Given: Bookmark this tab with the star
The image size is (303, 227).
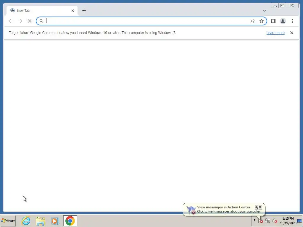Looking at the screenshot, I should pyautogui.click(x=262, y=21).
